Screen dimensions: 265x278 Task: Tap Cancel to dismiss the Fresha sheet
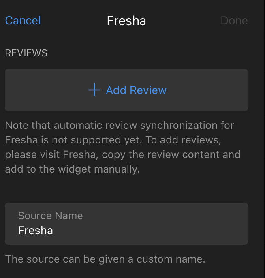click(23, 20)
